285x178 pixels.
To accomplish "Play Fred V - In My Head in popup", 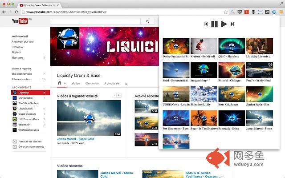I will point(259,70).
